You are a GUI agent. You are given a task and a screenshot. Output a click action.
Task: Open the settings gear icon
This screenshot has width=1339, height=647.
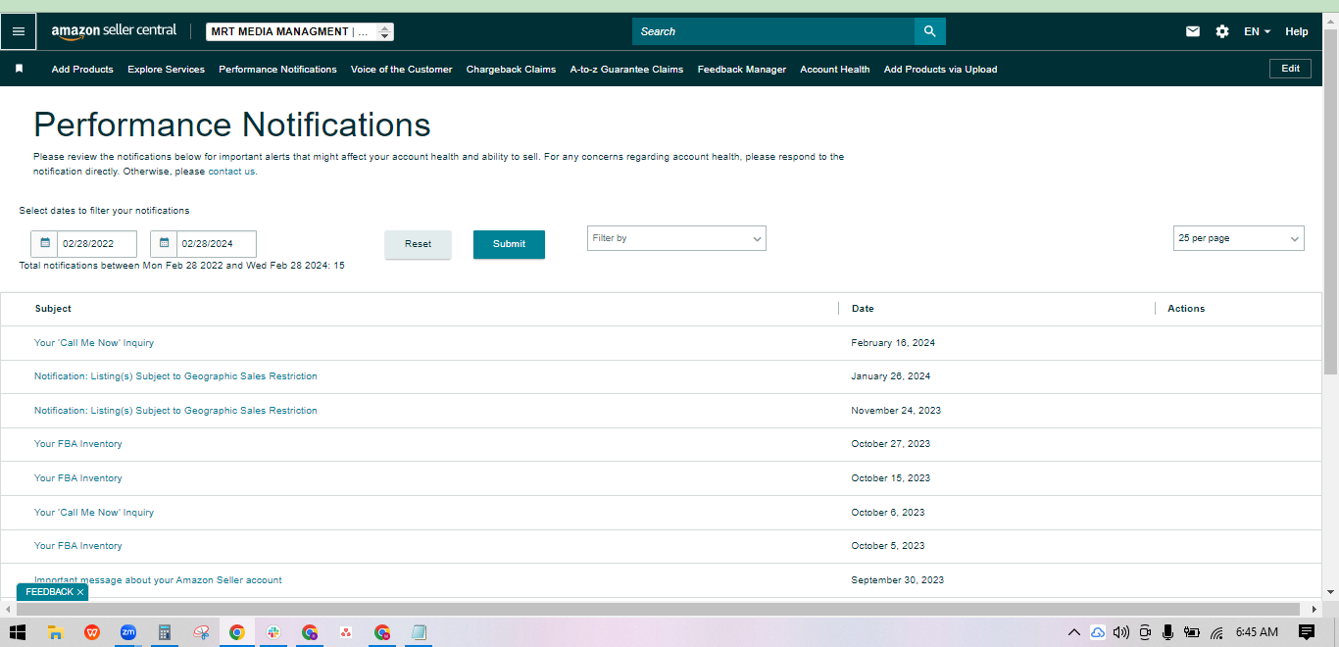[1222, 31]
